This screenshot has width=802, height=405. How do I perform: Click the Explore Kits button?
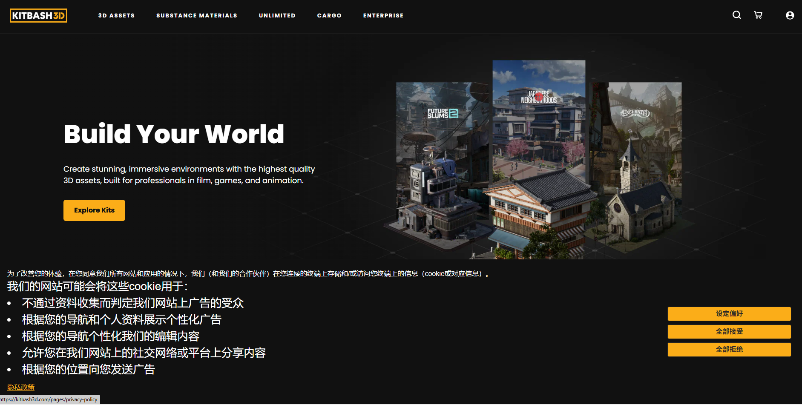(94, 210)
